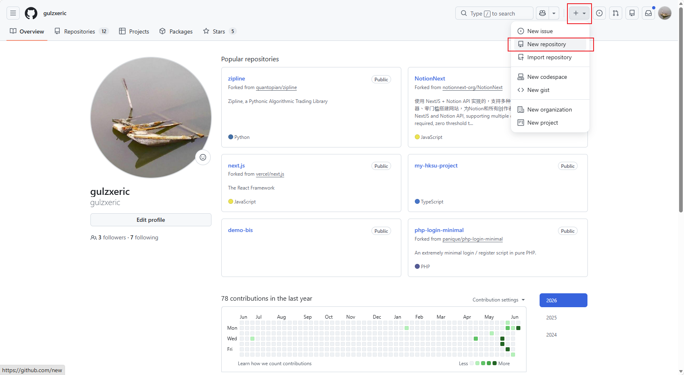Viewport: 684px width, 375px height.
Task: Switch to the Projects tab
Action: coord(134,31)
